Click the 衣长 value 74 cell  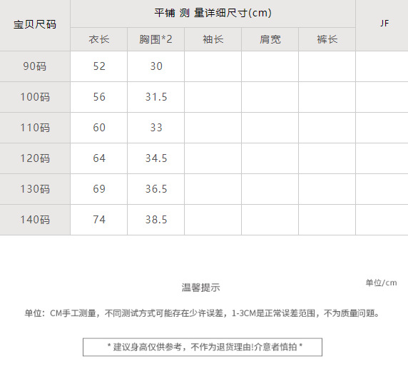coord(98,220)
